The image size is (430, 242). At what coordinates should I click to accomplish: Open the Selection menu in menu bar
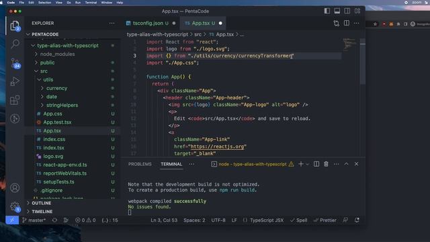coord(45,3)
